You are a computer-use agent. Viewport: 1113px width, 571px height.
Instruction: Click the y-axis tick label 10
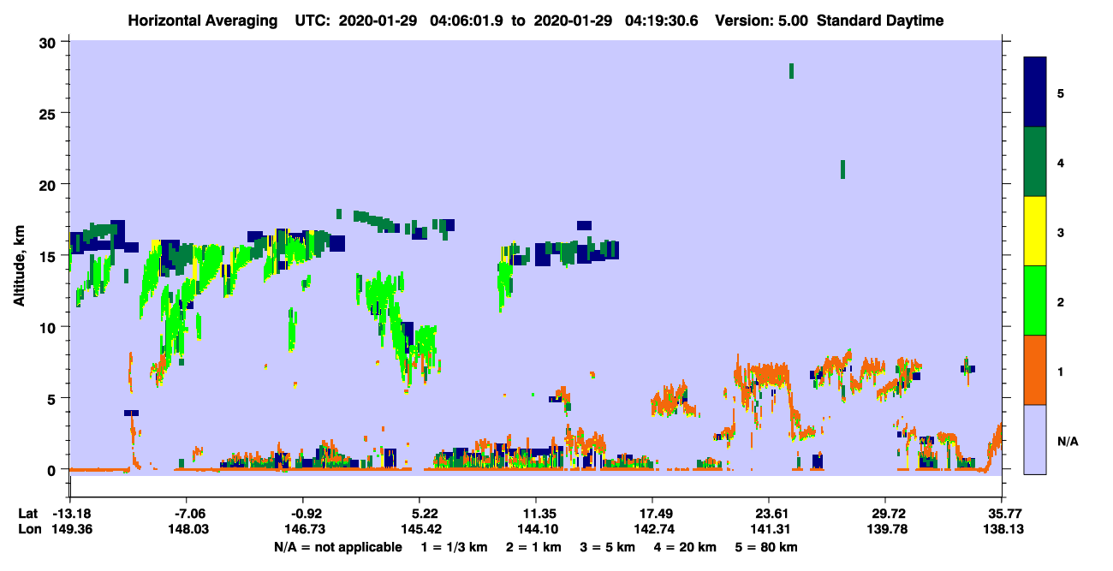(x=50, y=327)
